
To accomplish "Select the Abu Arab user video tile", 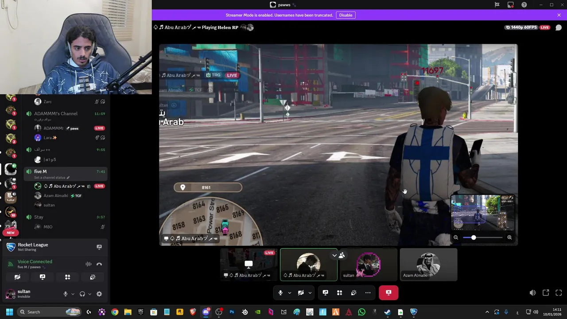I will [x=309, y=265].
